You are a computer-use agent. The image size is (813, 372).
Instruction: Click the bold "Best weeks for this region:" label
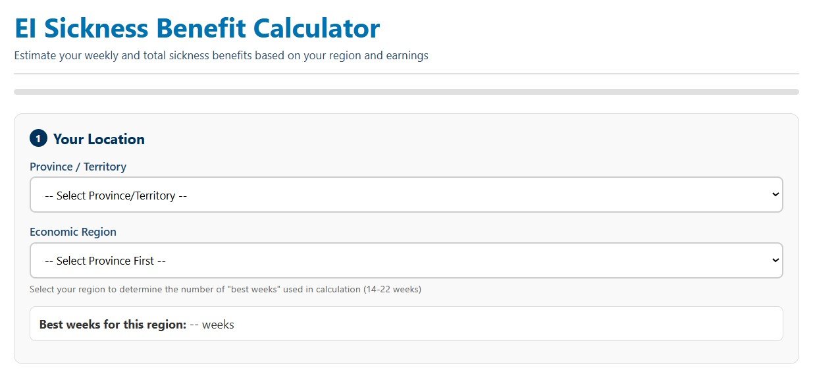coord(113,325)
